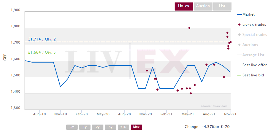Choose the 5y time range
Viewport: 274px width, 131px height.
point(110,127)
